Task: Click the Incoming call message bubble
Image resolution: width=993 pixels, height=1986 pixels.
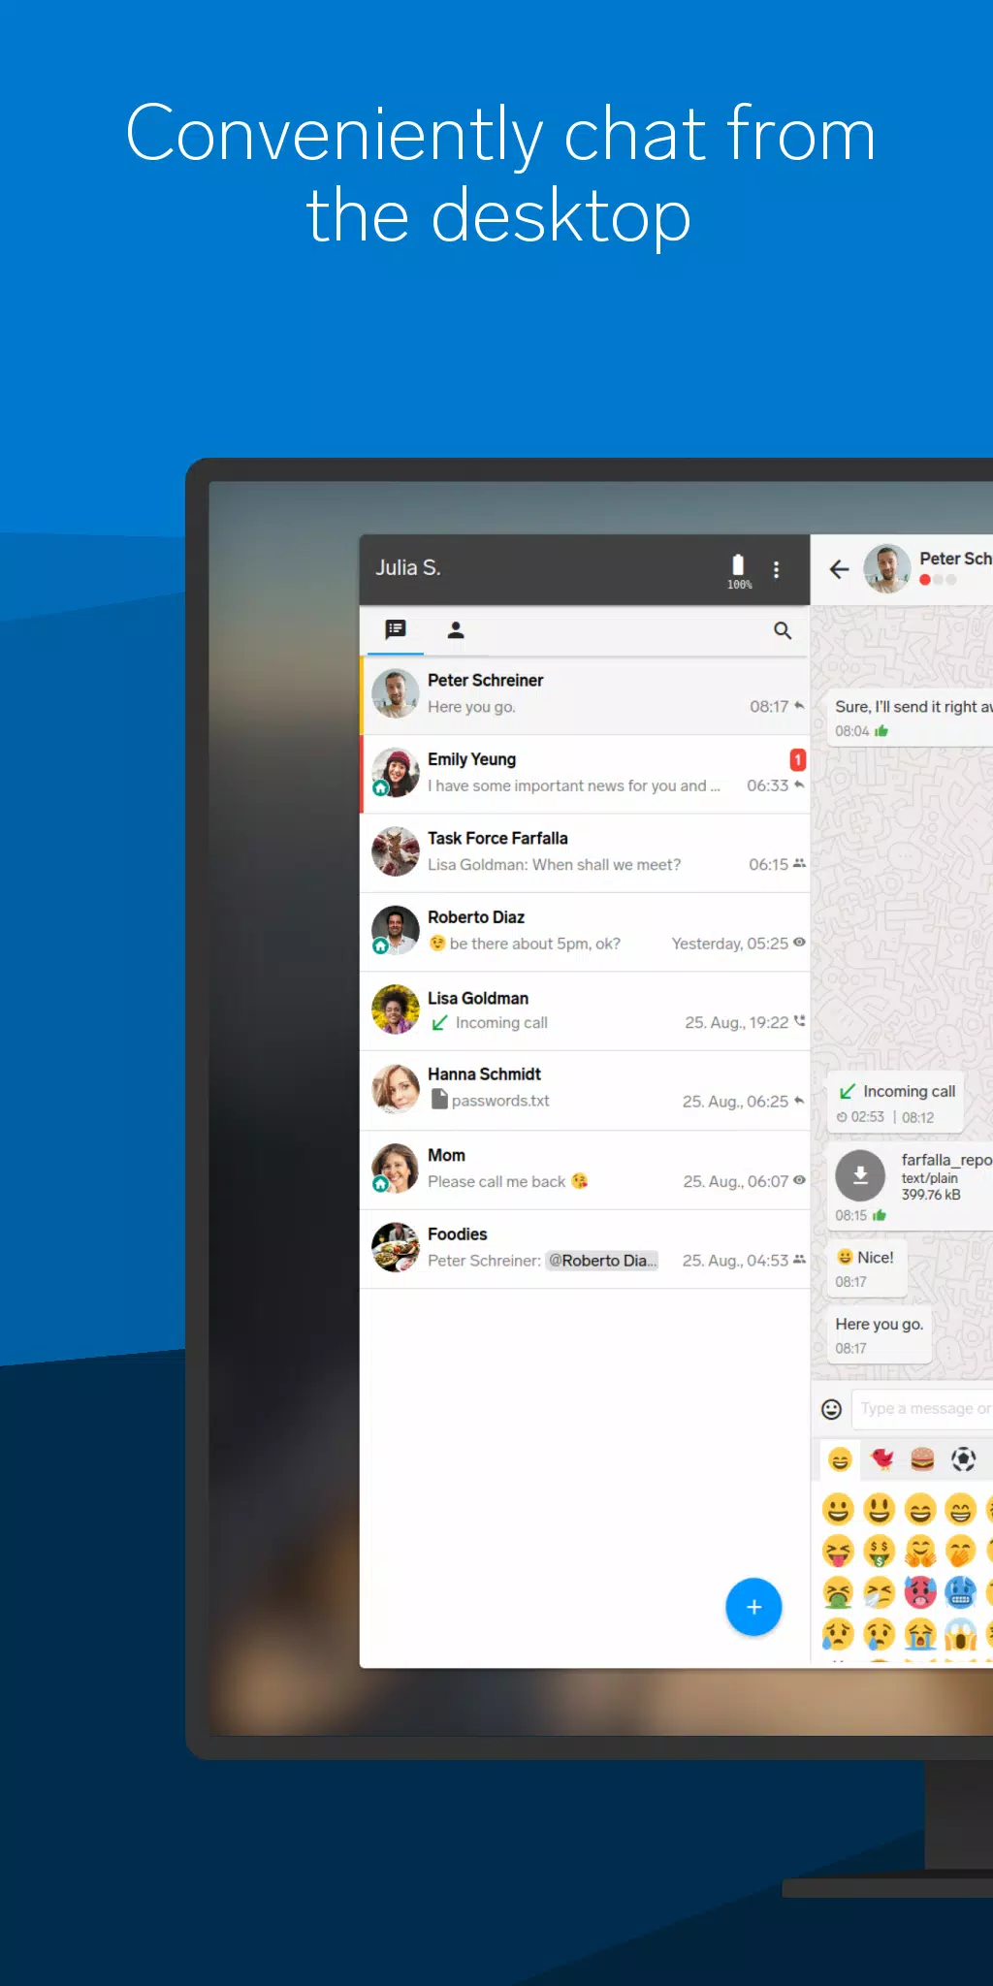Action: pyautogui.click(x=895, y=1104)
